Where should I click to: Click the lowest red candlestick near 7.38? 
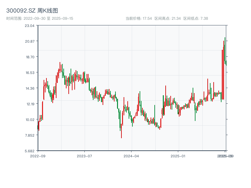click(121, 130)
